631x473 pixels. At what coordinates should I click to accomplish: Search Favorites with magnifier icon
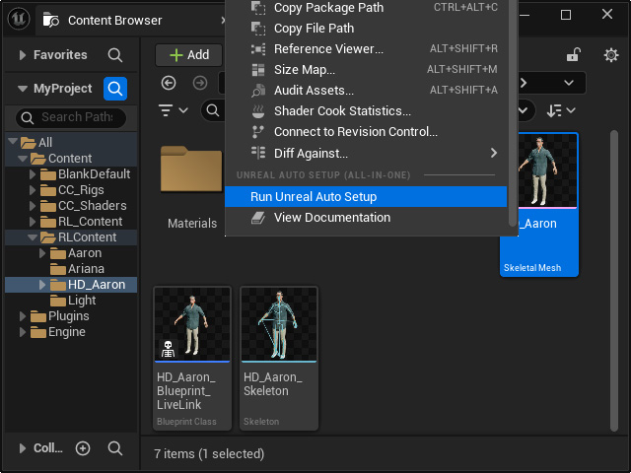115,55
